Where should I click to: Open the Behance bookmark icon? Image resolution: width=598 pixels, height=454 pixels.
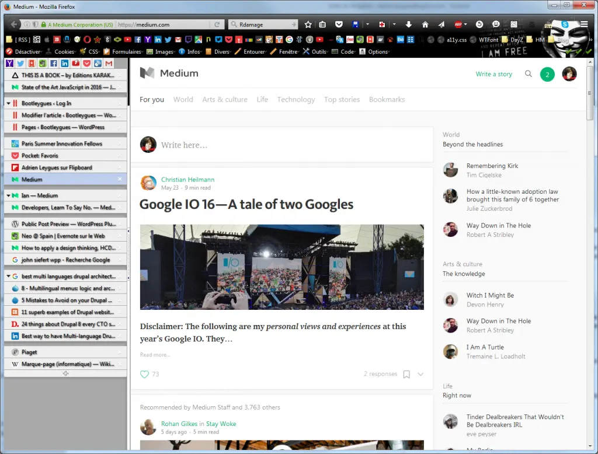click(400, 39)
